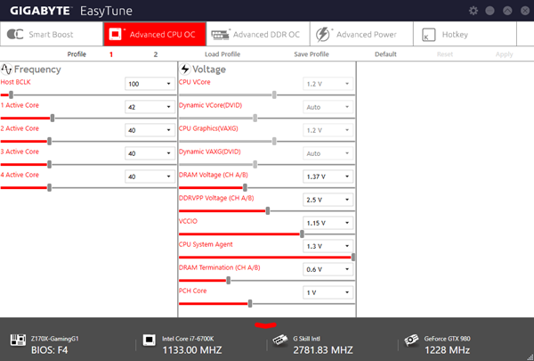Click the CPU System Agent slider handle
534x361 pixels.
tap(353, 258)
